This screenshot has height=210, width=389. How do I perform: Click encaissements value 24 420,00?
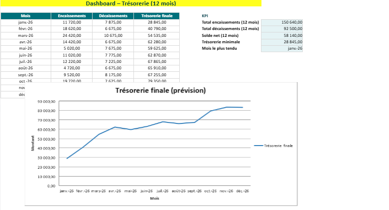coord(71,35)
